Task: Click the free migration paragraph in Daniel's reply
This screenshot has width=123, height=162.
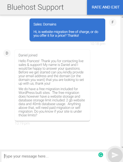Action: point(51,102)
